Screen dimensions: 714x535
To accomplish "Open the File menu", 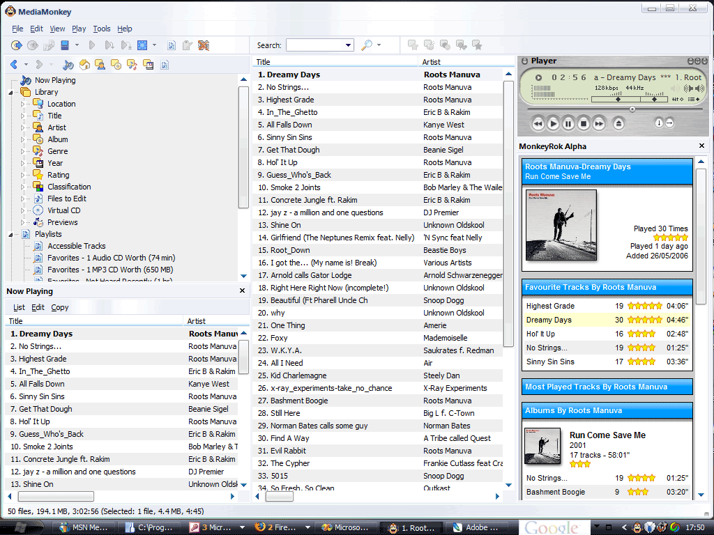I will pyautogui.click(x=17, y=29).
